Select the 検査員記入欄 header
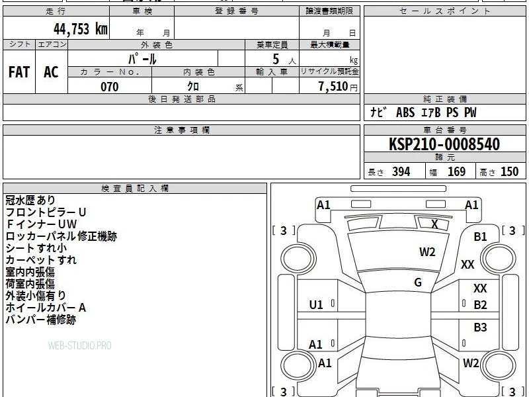This screenshot has height=397, width=529. pyautogui.click(x=135, y=189)
